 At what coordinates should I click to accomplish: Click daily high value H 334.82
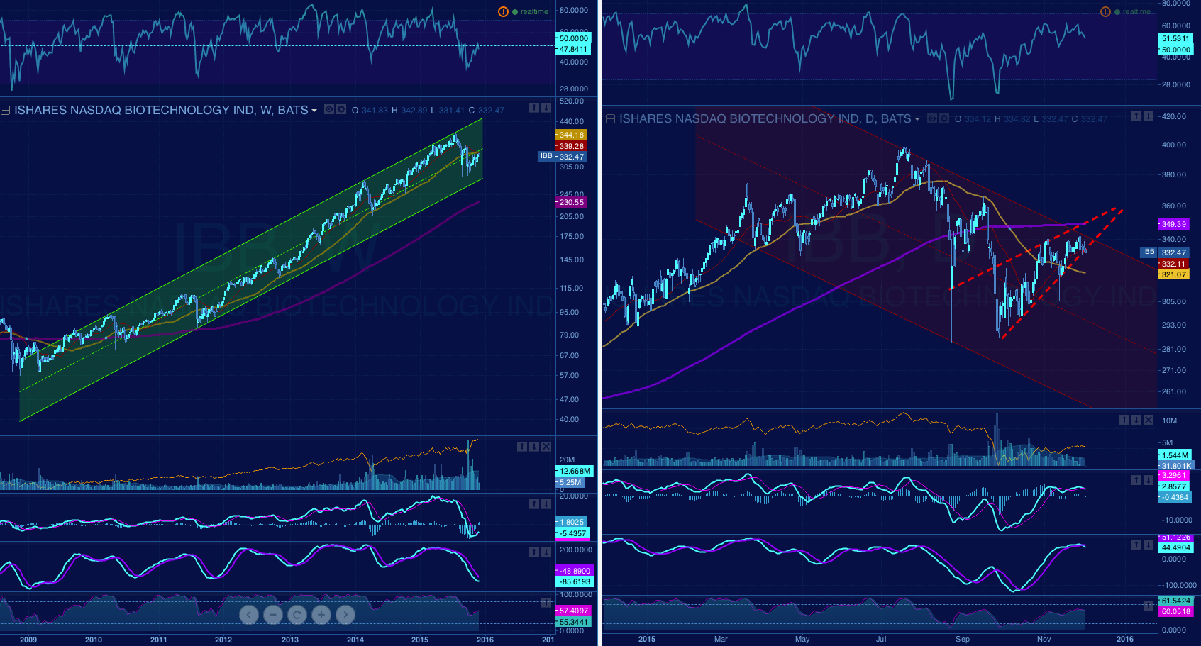coord(1013,119)
